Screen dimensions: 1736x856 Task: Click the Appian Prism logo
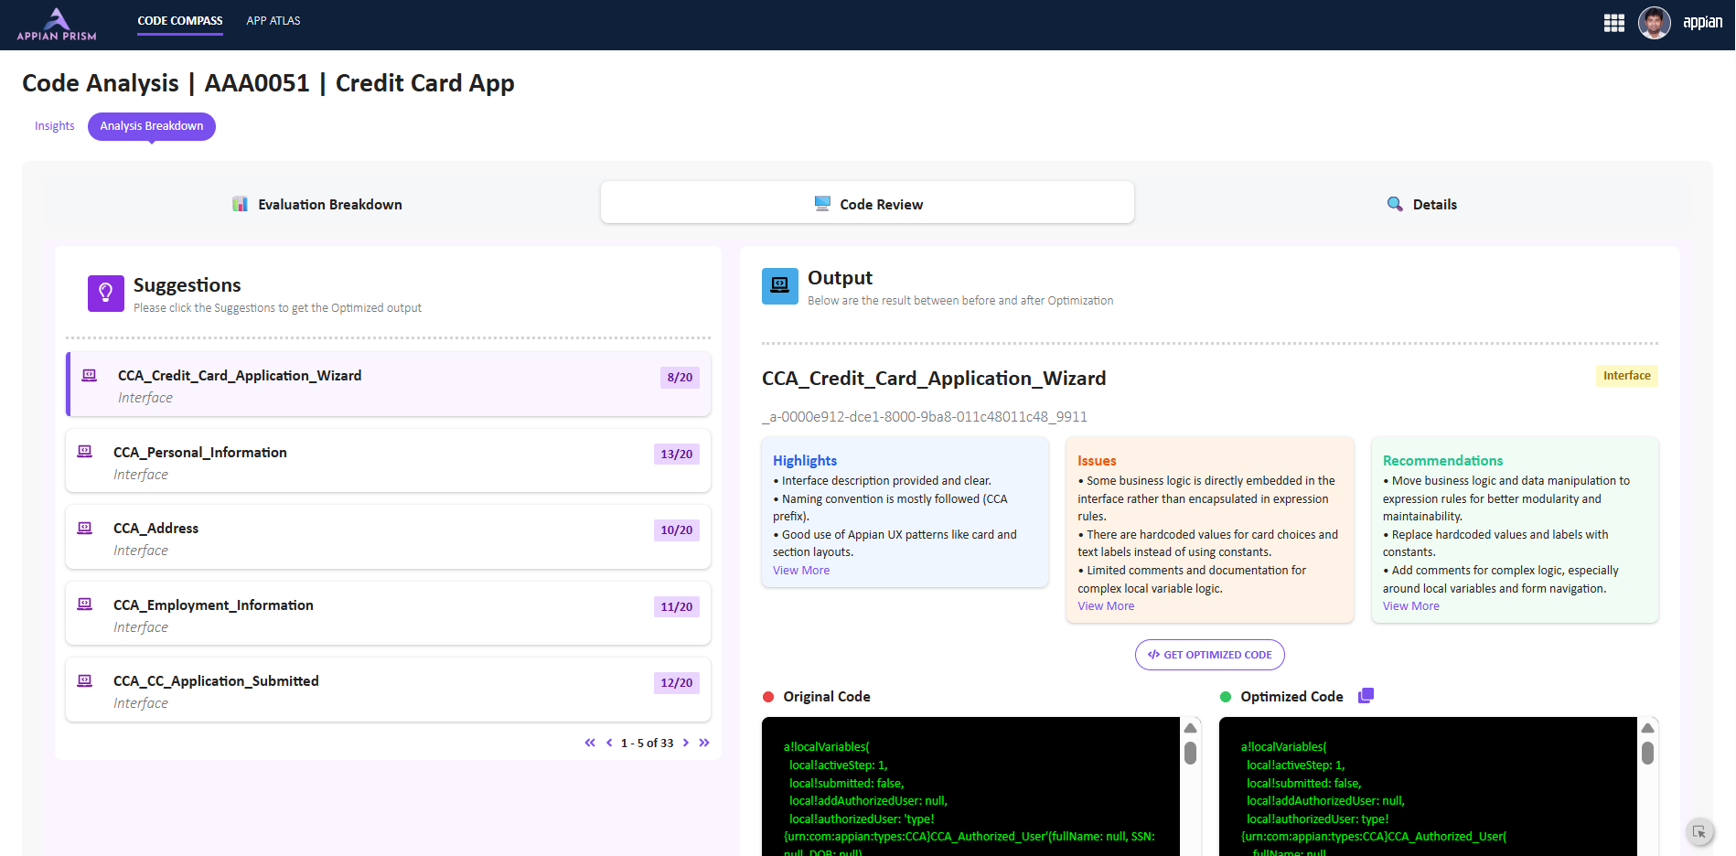coord(57,25)
